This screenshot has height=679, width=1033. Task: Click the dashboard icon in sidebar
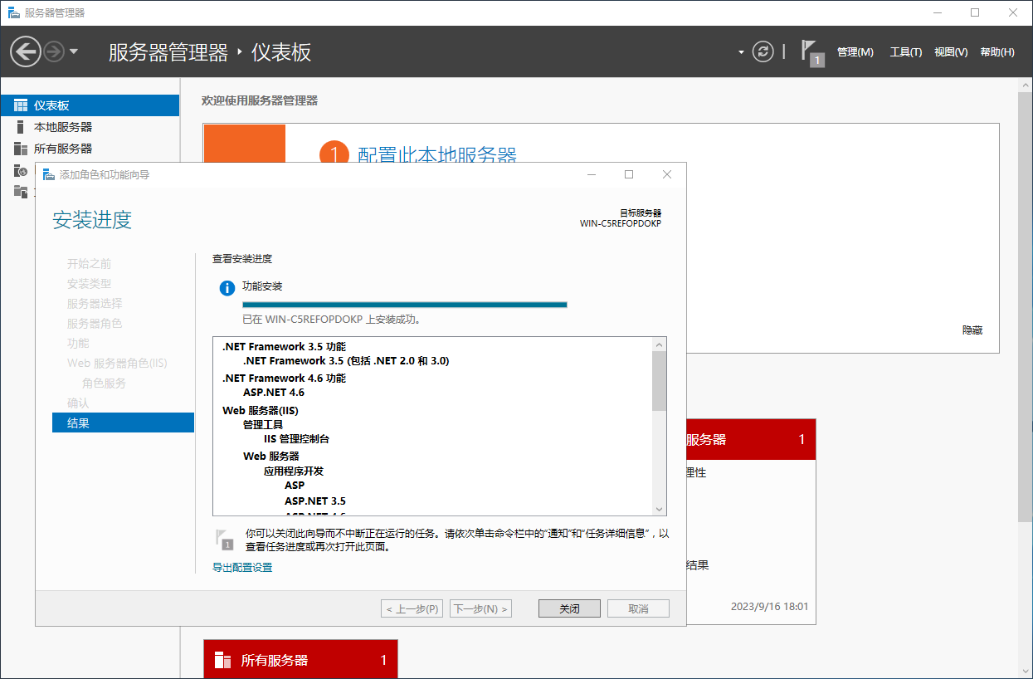[x=21, y=105]
